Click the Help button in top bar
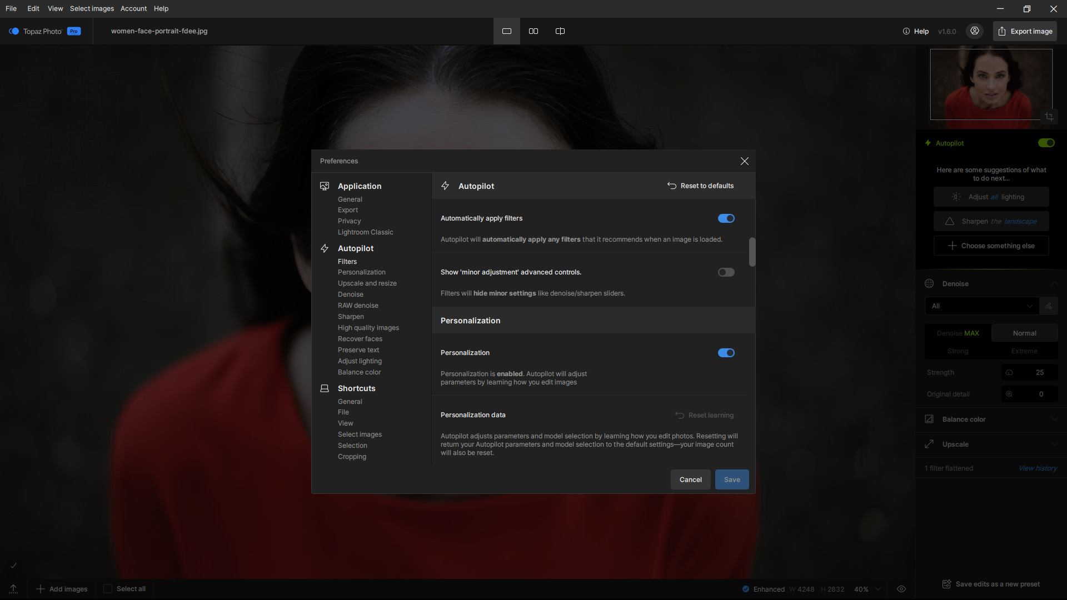Image resolution: width=1067 pixels, height=600 pixels. point(916,31)
